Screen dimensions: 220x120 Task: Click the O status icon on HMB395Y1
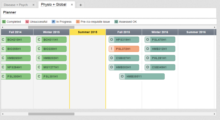point(122,76)
